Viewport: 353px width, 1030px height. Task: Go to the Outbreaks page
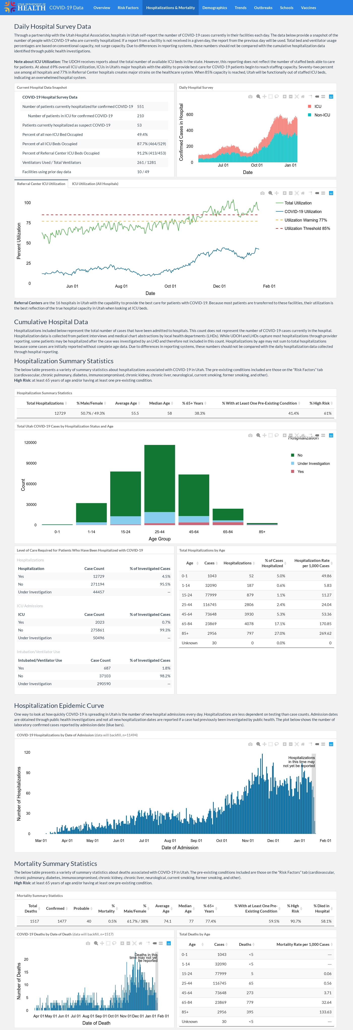[x=263, y=8]
